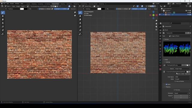Reload image icon beside file path
The image size is (192, 108).
(189, 72)
